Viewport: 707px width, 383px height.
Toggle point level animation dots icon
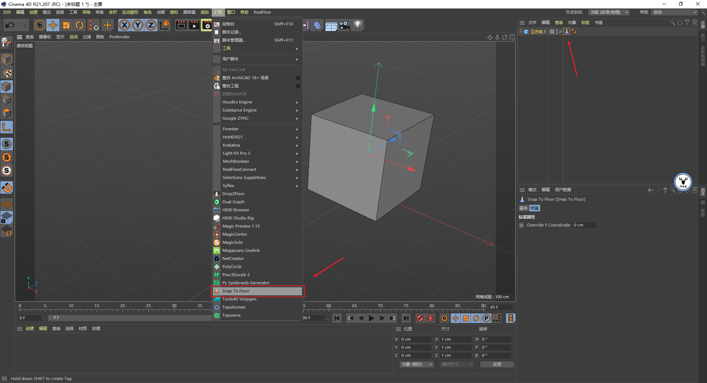497,318
